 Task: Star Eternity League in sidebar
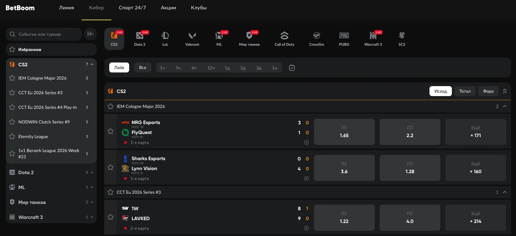(12, 137)
